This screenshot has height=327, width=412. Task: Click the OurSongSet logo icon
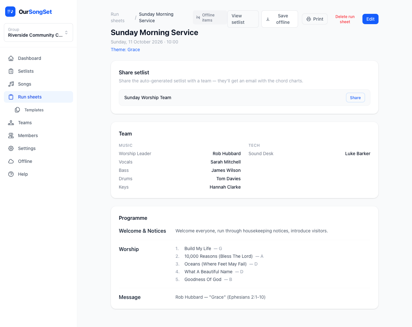click(x=10, y=12)
